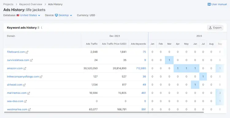Click marinemax's highlighted September cell with 3

[220, 93]
